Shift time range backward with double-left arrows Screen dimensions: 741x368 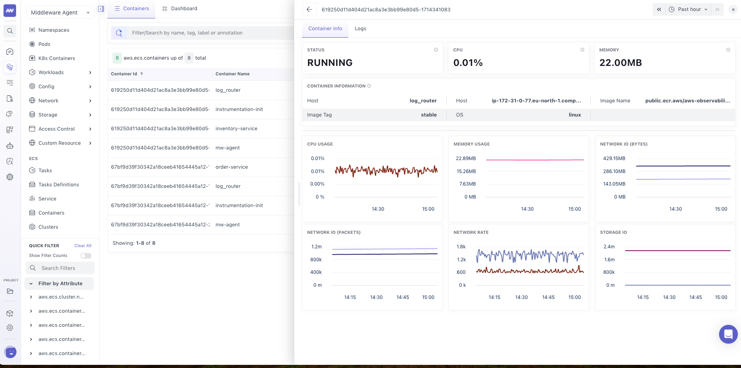pyautogui.click(x=659, y=9)
